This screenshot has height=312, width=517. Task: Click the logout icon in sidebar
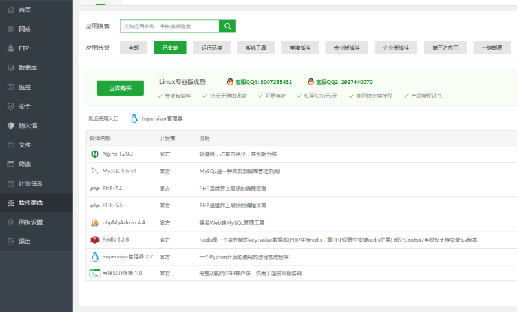tap(11, 241)
